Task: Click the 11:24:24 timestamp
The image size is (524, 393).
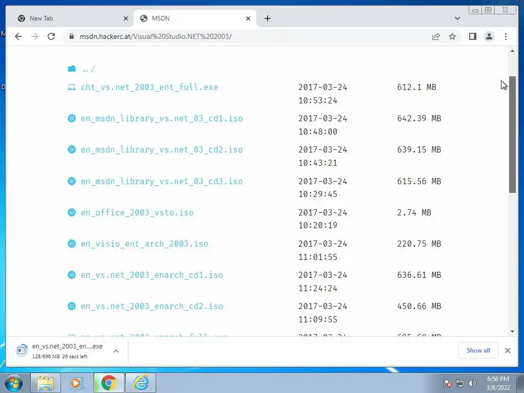Action: coord(318,289)
